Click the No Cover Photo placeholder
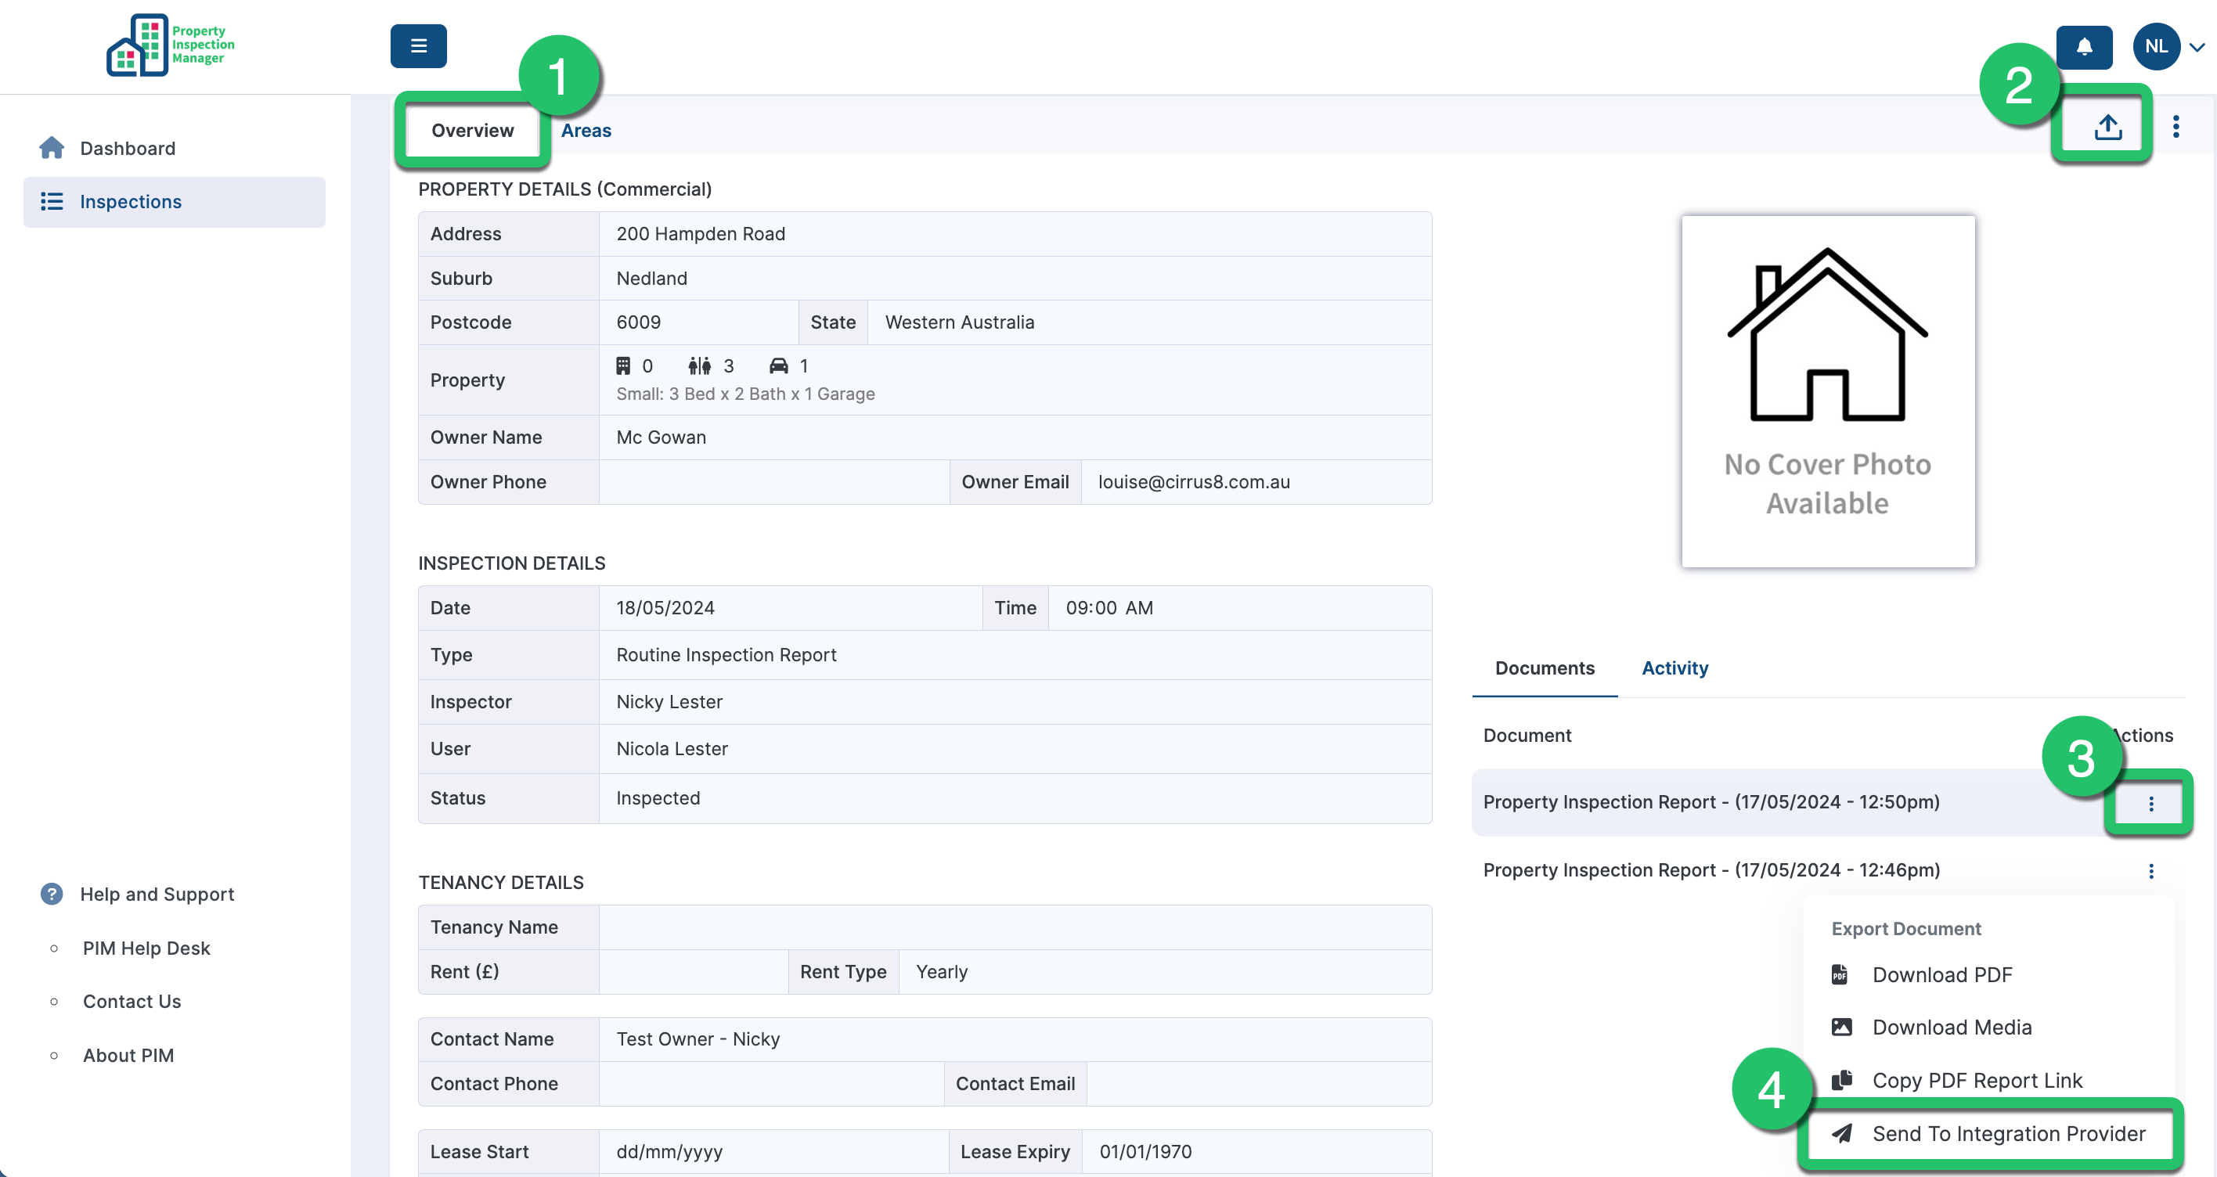 1827,391
